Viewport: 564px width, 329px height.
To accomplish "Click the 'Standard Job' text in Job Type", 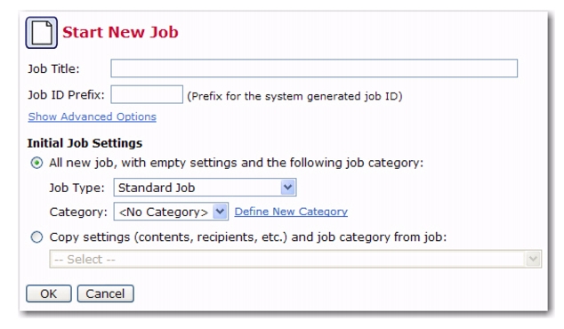I will click(157, 188).
